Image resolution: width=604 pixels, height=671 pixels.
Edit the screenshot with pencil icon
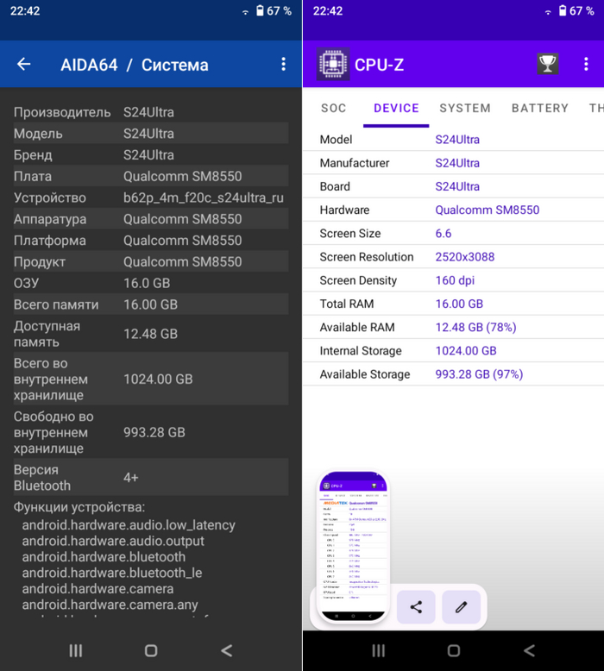[x=461, y=607]
